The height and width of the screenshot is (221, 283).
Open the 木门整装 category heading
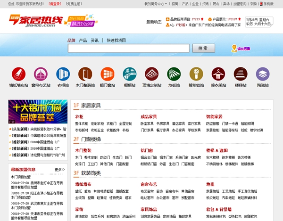point(83,150)
